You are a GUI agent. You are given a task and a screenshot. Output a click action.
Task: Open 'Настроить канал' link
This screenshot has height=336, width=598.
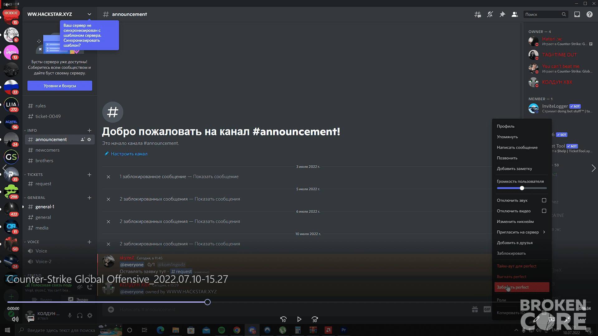[x=129, y=154]
